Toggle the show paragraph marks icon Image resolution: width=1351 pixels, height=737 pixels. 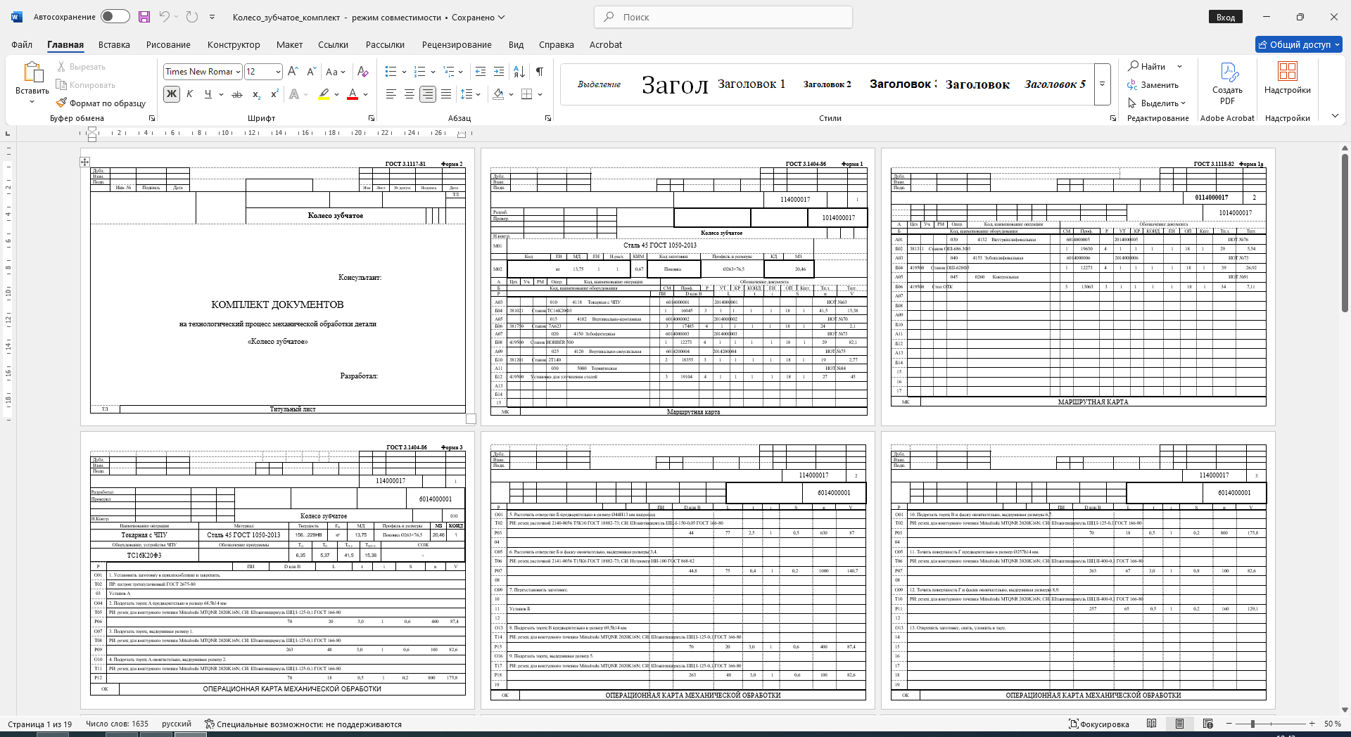pos(539,71)
